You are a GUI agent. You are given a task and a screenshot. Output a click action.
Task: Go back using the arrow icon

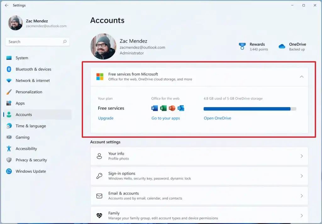pos(7,5)
